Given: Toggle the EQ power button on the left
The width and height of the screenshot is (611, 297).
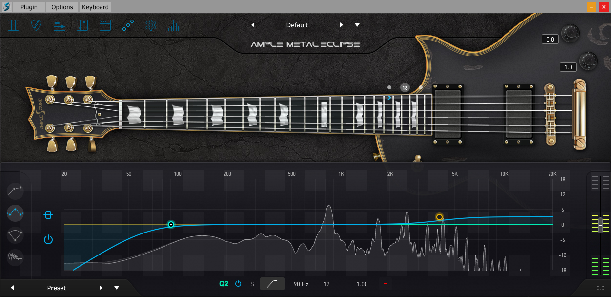Looking at the screenshot, I should point(48,239).
